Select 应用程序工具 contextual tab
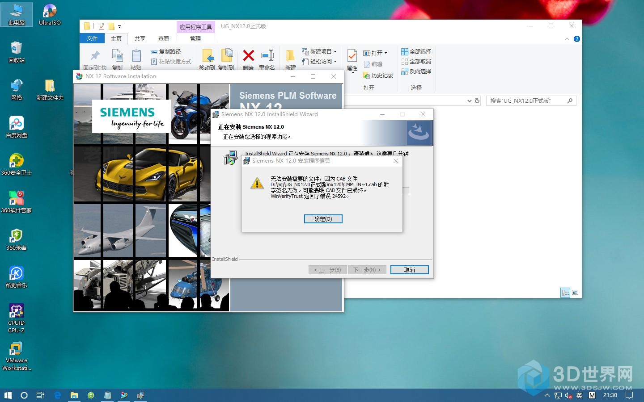The image size is (644, 402). 196,27
